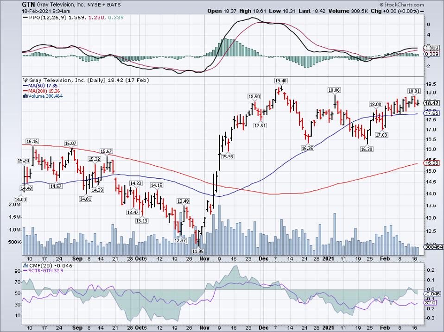Click the 14.00 low label at chart start
Screen dimensions: 444x332
(21, 200)
